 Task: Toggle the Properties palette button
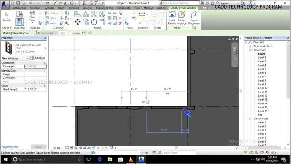pyautogui.click(x=20, y=22)
